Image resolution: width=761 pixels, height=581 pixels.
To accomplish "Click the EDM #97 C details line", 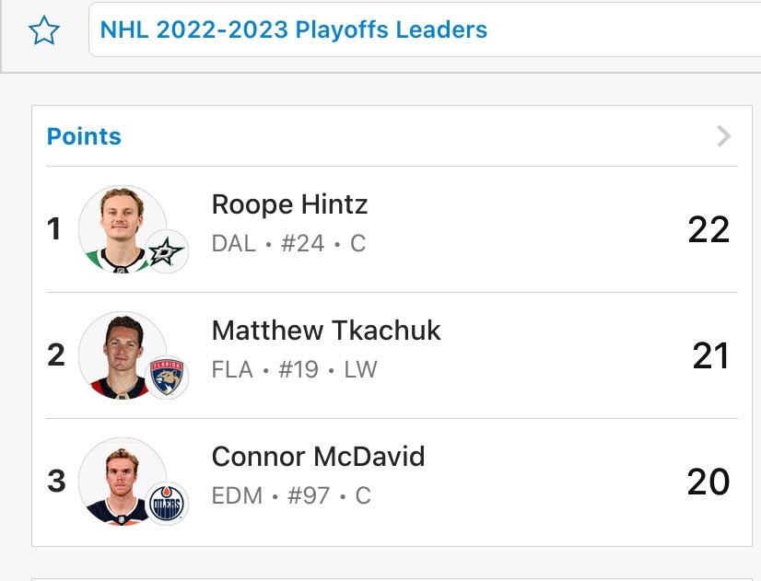I will pos(291,496).
